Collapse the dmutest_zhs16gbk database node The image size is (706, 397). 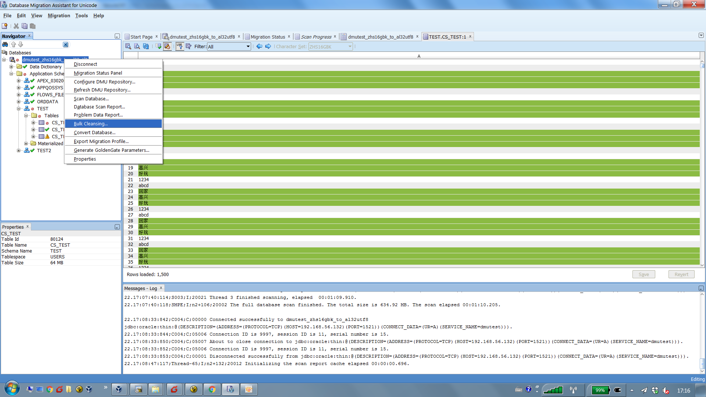4,60
